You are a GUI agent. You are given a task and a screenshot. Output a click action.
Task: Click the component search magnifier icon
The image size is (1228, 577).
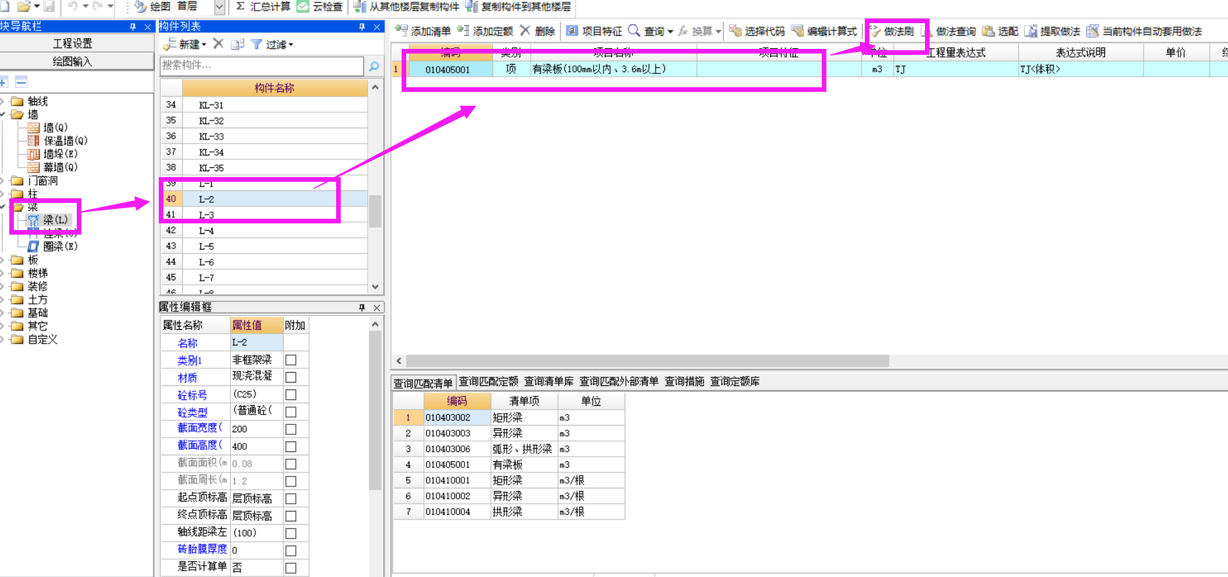[374, 65]
